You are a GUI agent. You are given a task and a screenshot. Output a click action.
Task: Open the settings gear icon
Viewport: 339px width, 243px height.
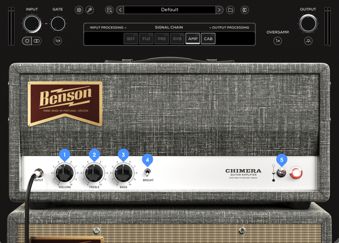[x=79, y=10]
